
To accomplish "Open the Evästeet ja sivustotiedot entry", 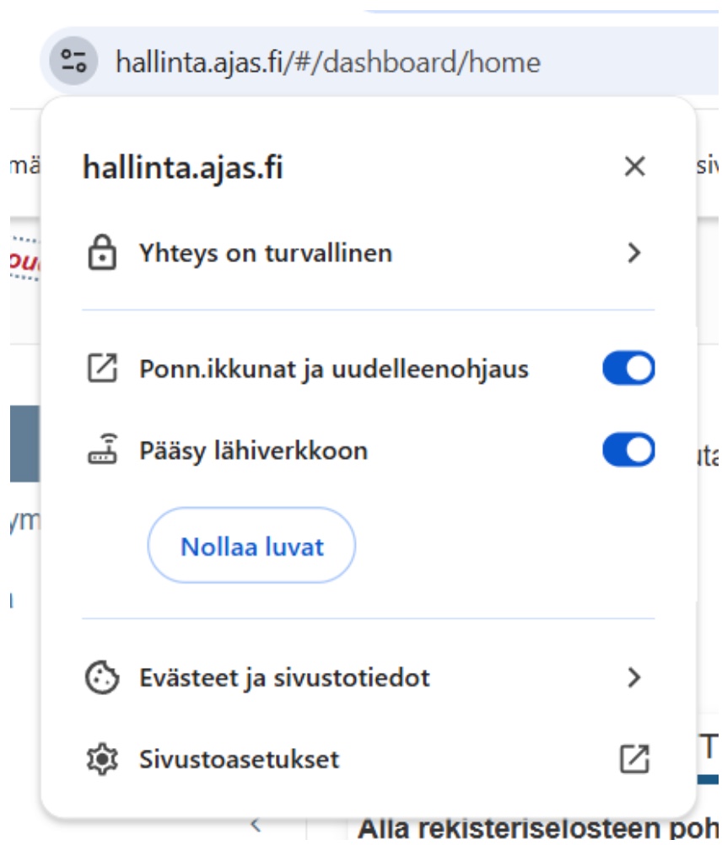I will coord(284,677).
